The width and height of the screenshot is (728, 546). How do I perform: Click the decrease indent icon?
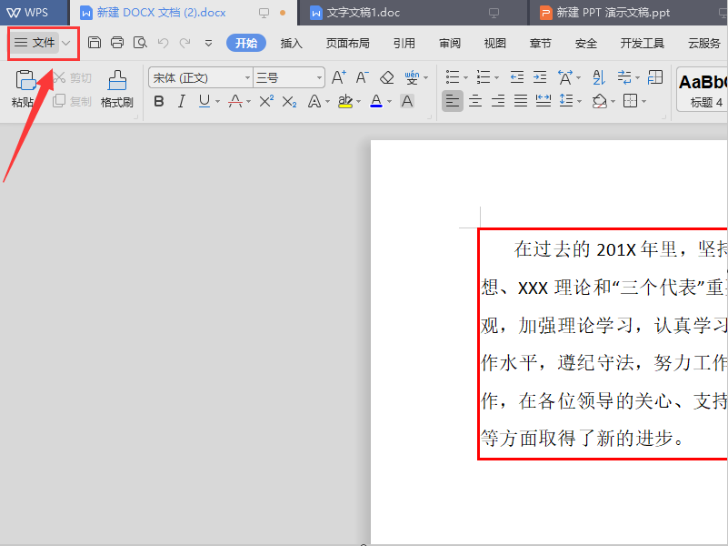tap(517, 77)
